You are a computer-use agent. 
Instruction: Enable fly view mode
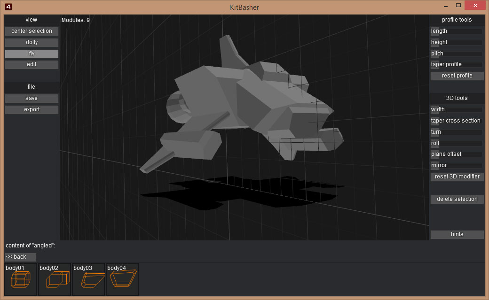tap(32, 54)
